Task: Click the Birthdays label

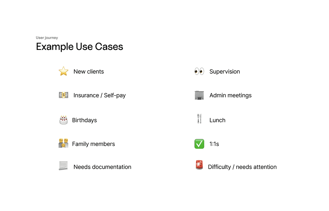Action: coord(85,120)
